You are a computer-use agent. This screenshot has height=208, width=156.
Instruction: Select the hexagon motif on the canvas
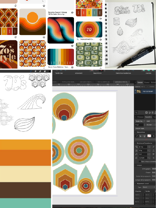[x=65, y=177]
